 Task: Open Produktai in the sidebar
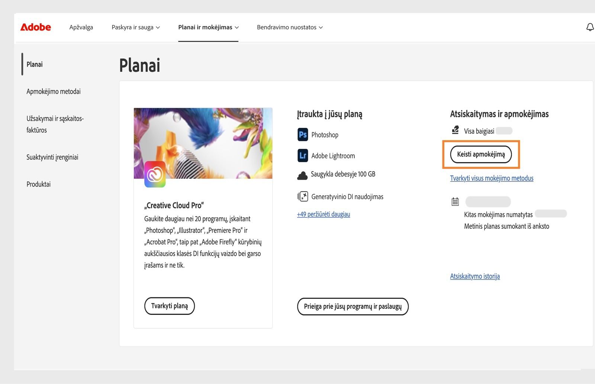pos(38,184)
